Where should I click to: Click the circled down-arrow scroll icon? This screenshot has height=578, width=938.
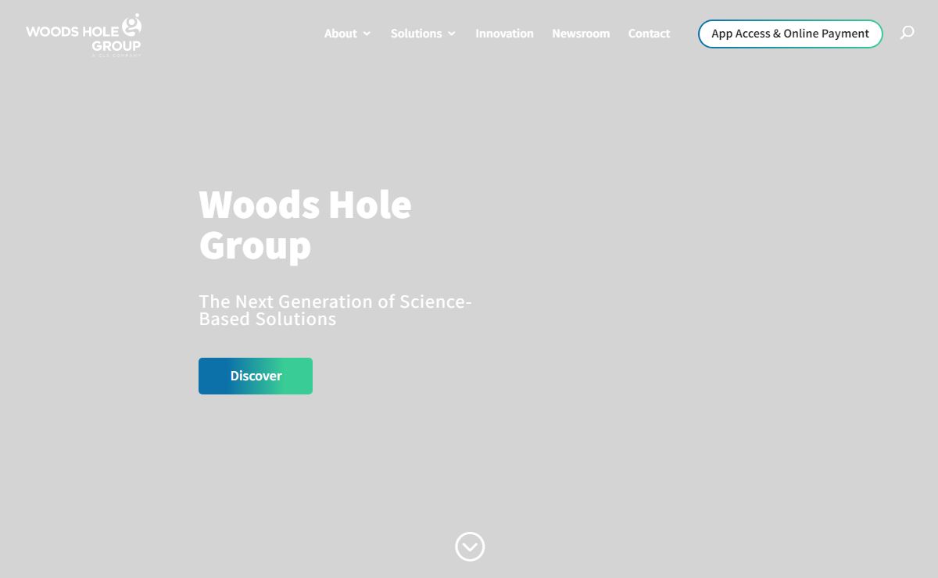pos(470,547)
